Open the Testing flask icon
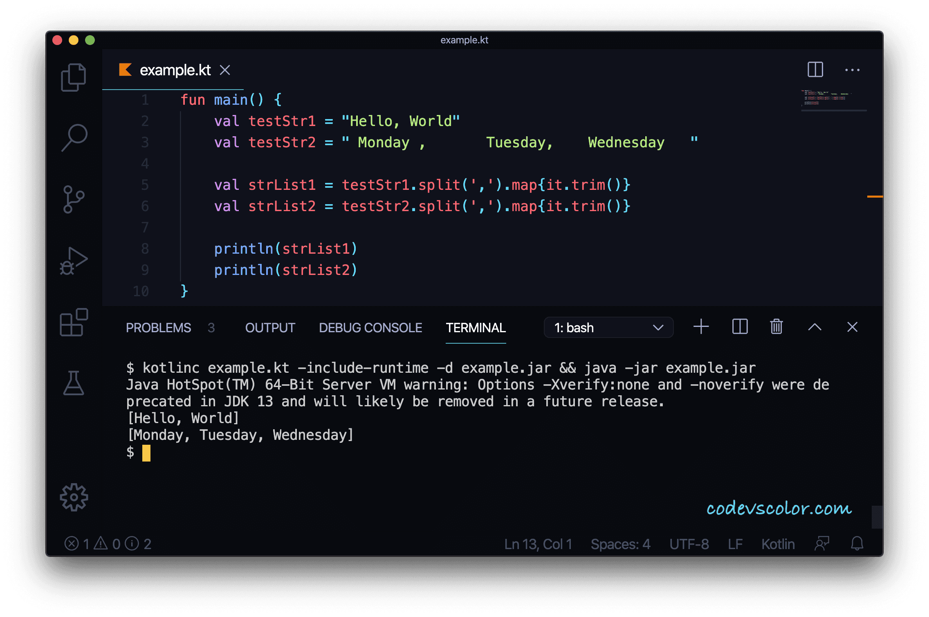Image resolution: width=929 pixels, height=617 pixels. click(74, 383)
